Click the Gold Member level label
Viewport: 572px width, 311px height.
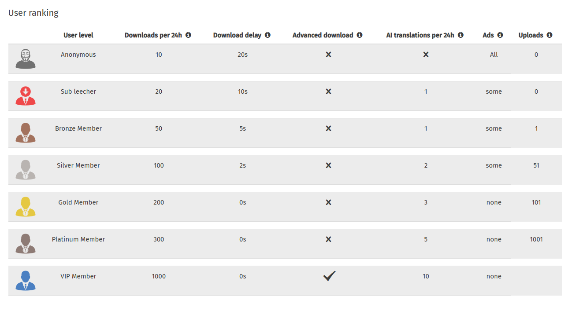pos(78,202)
